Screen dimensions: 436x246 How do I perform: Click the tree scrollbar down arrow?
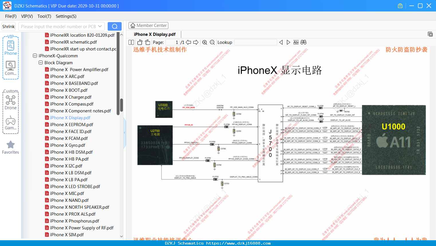tap(121, 236)
